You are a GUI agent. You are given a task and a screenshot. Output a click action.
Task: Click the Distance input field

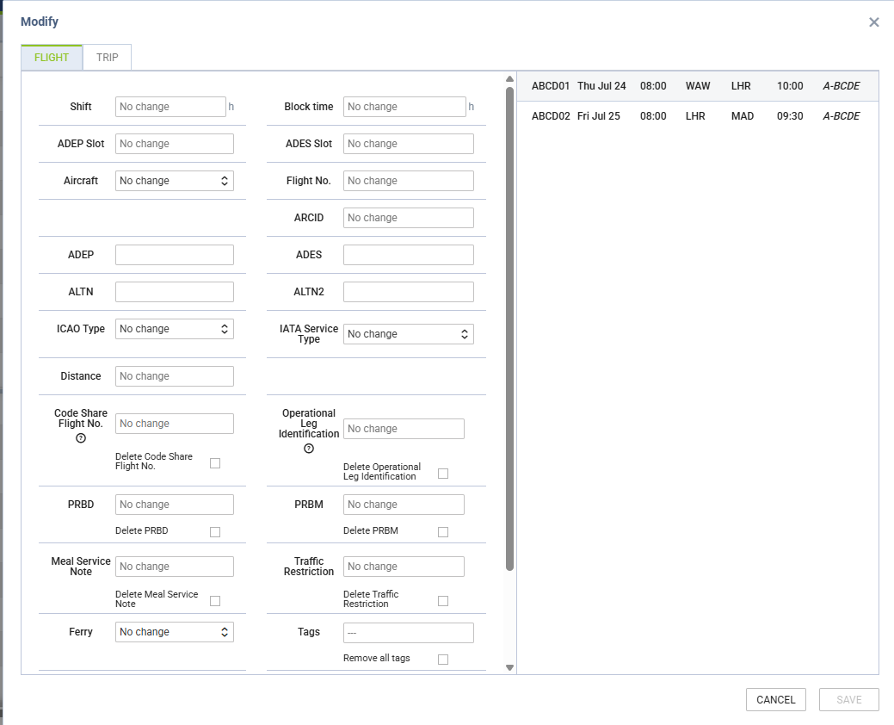(x=175, y=376)
